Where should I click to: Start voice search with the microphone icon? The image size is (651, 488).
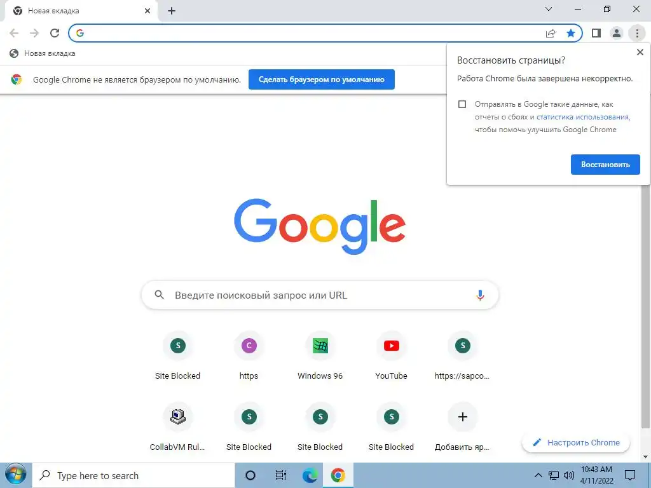480,295
